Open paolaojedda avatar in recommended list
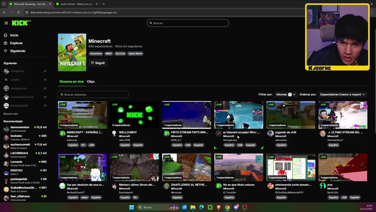Screen dimensions: 376x212 pyautogui.click(x=6, y=181)
